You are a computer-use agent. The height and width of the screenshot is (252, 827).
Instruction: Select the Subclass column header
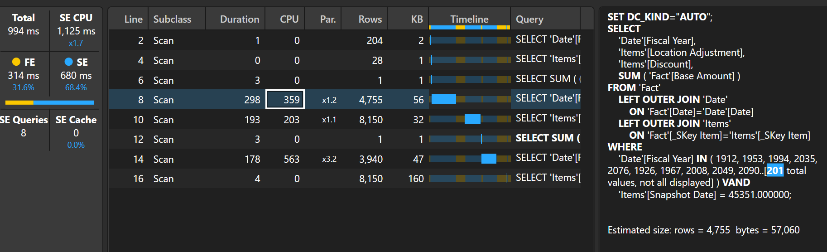point(172,19)
